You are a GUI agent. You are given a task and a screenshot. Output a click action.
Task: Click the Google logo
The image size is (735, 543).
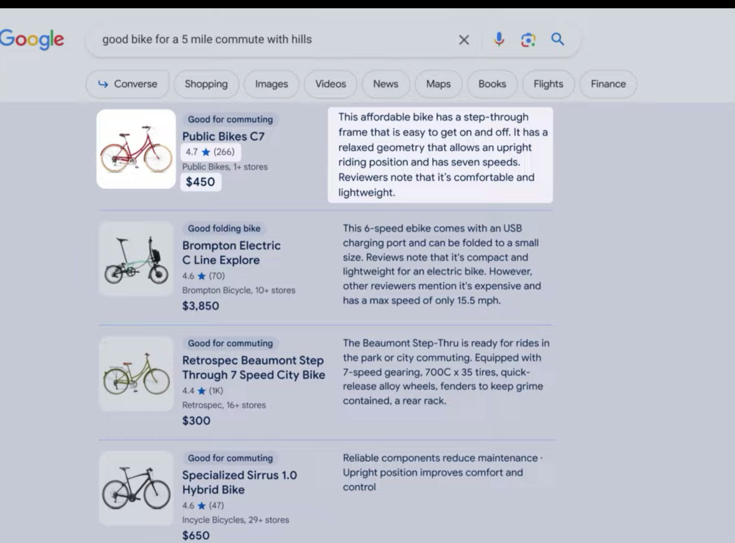point(32,39)
